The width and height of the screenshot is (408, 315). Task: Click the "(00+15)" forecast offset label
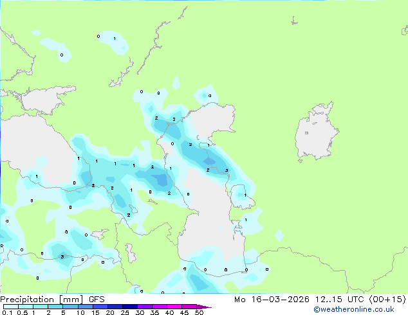point(387,300)
